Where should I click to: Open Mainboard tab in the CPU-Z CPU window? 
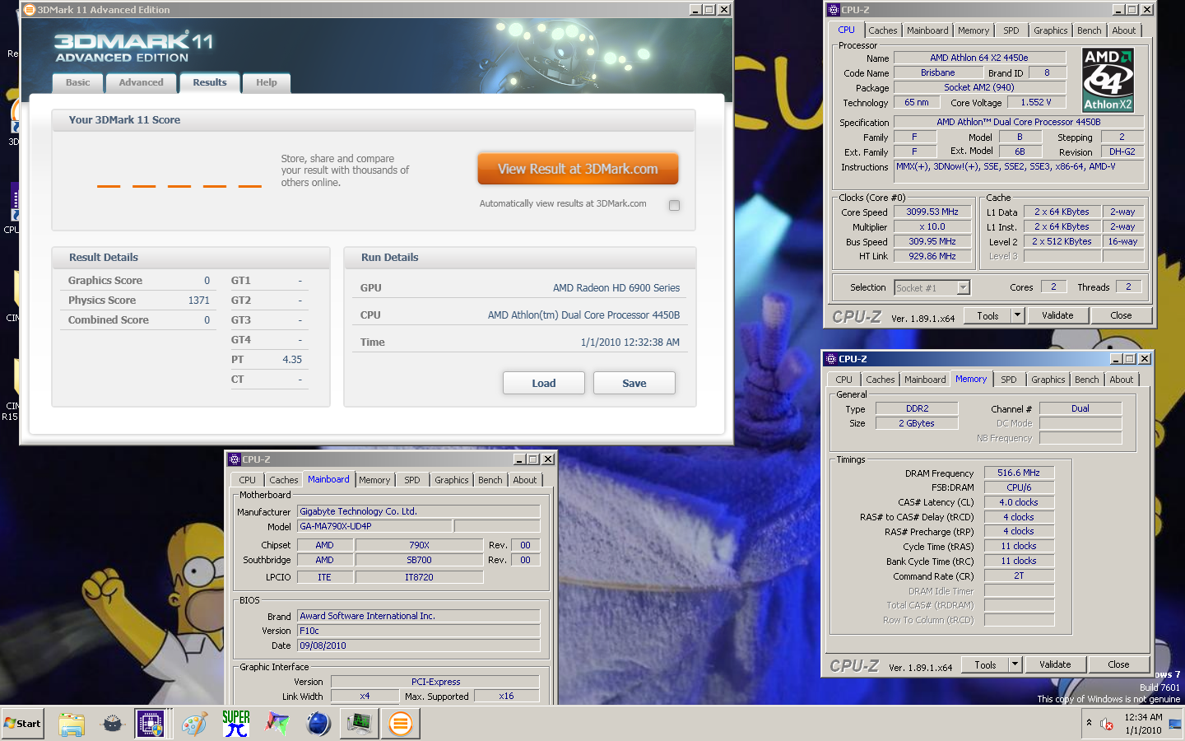point(927,30)
